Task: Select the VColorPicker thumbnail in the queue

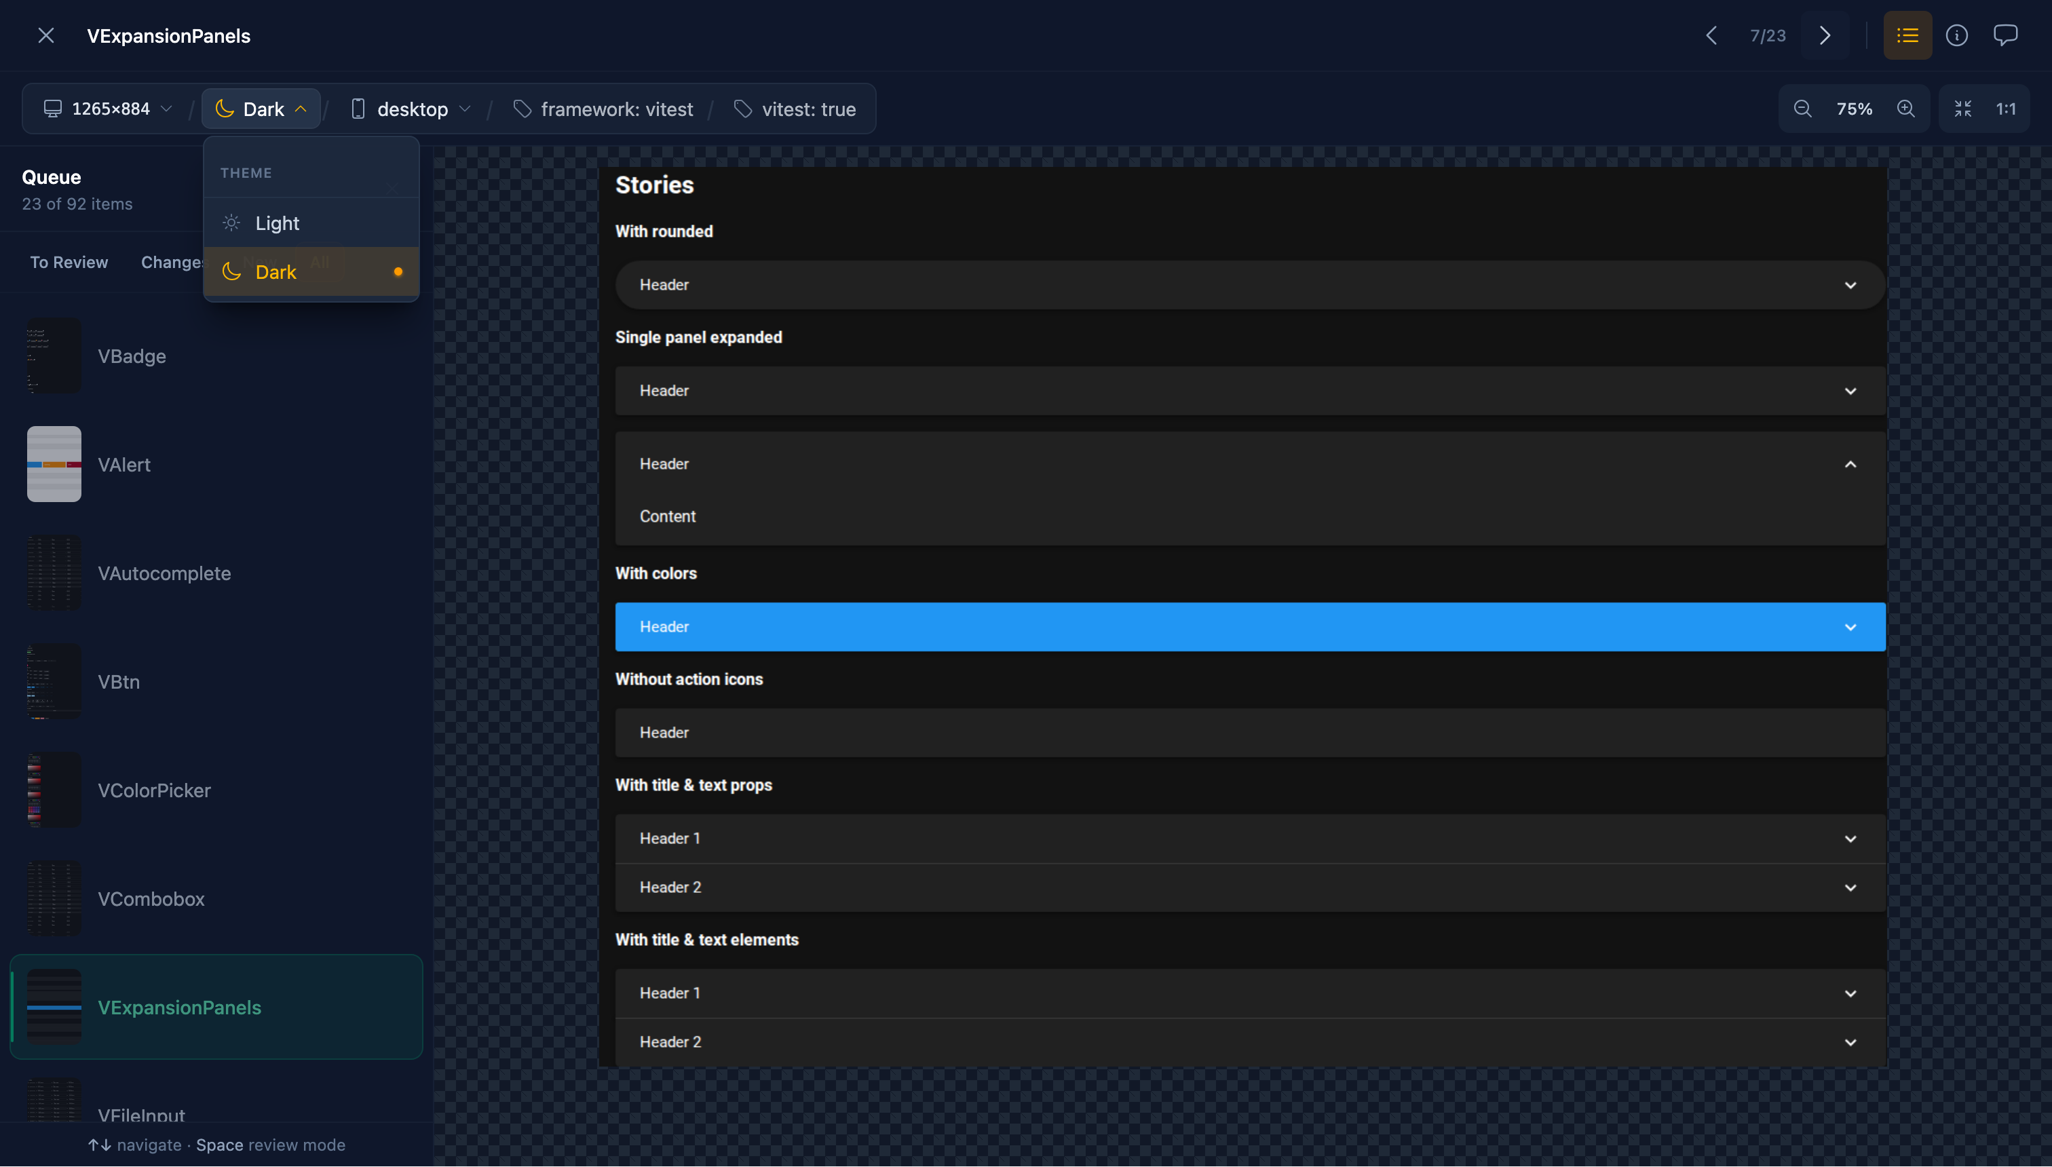Action: tap(53, 790)
